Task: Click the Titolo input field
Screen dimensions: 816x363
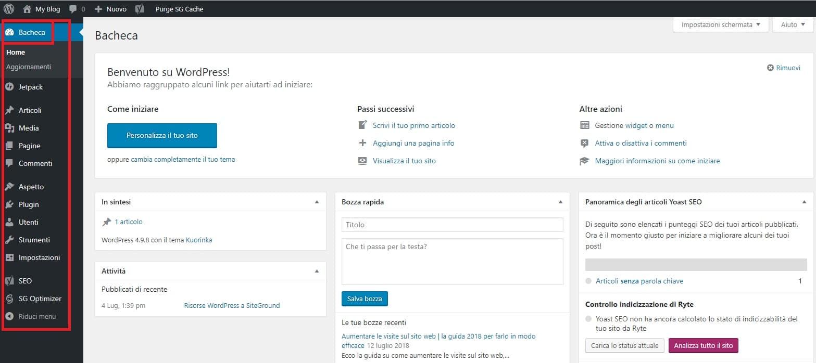Action: click(452, 225)
